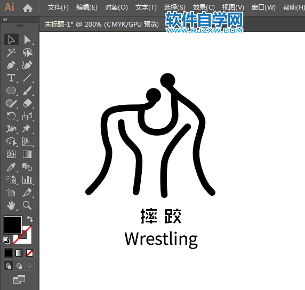This screenshot has height=290, width=305.
Task: Click the 摔跤 Chinese text on canvas
Action: tap(161, 216)
